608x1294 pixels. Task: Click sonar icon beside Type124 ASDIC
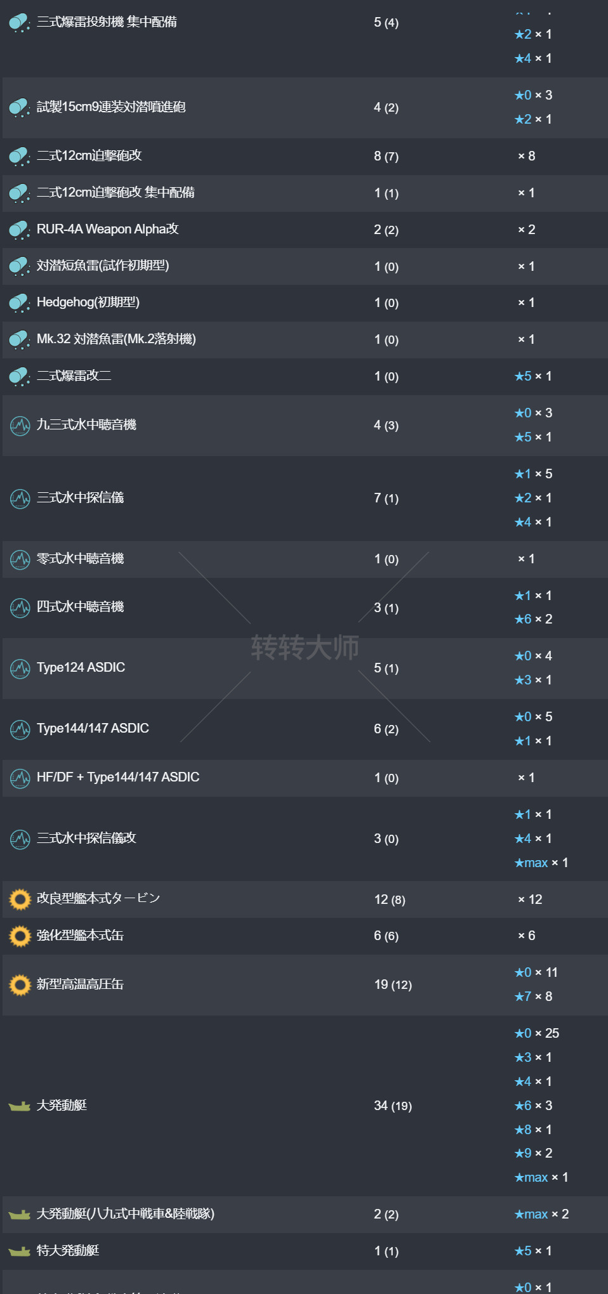pyautogui.click(x=20, y=669)
